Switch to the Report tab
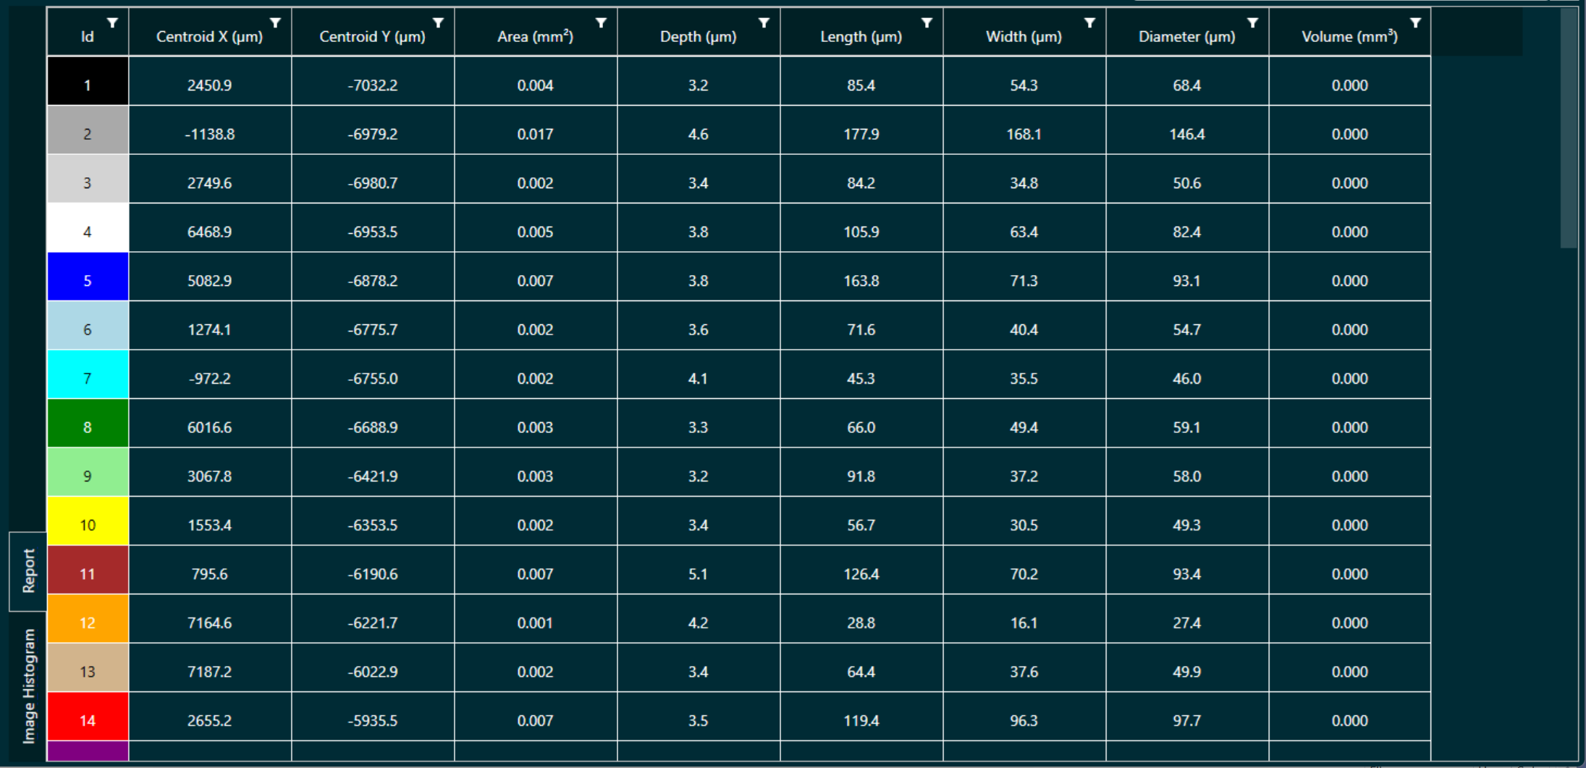 (x=28, y=571)
